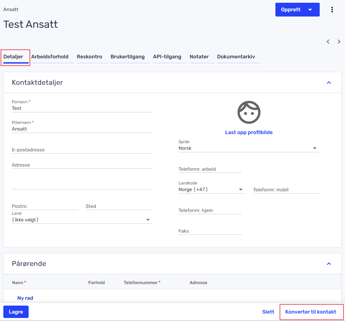Open the three-dot more options menu

click(x=332, y=10)
